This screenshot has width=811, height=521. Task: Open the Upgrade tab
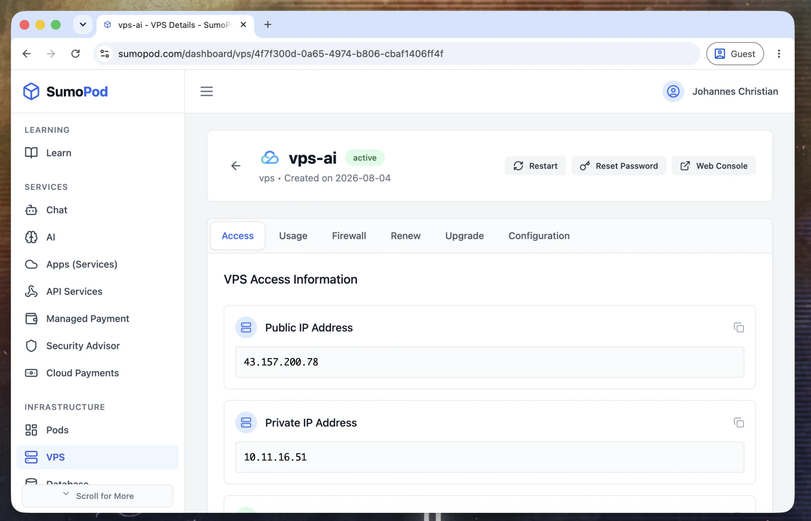464,236
